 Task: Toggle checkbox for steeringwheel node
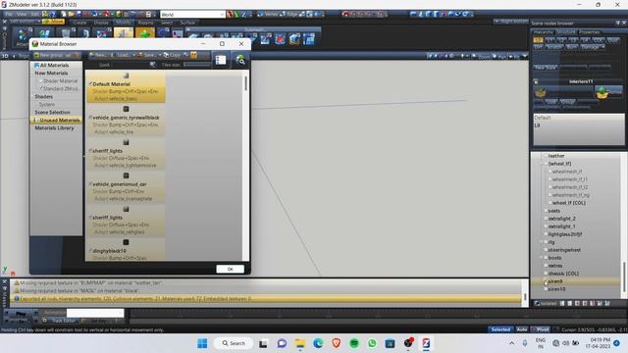pos(546,250)
